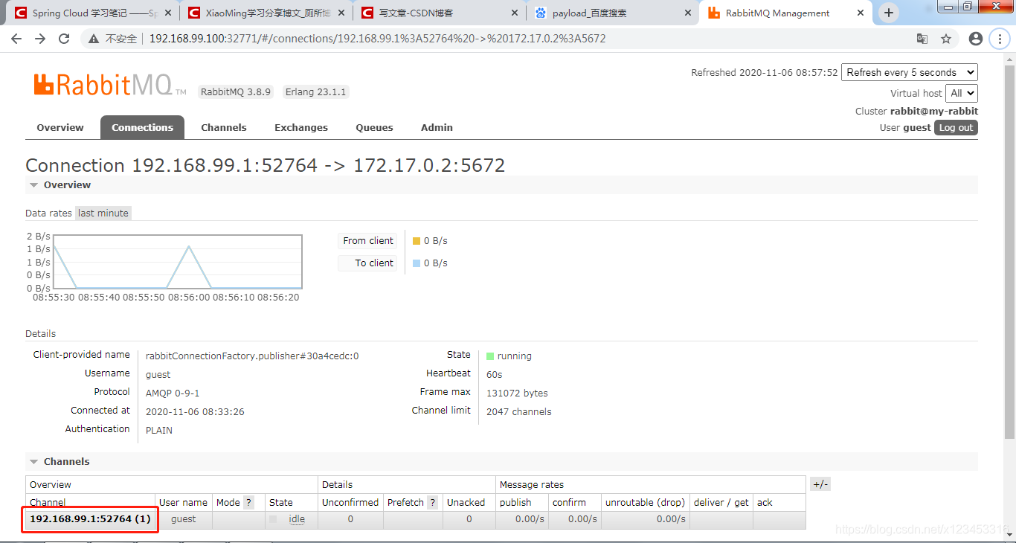
Task: Click the RabbitMQ logo
Action: click(110, 85)
